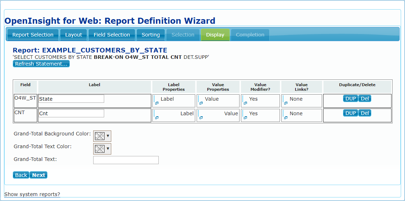Click 'Value' text in Cnt row
Image resolution: width=405 pixels, height=201 pixels.
pyautogui.click(x=231, y=113)
